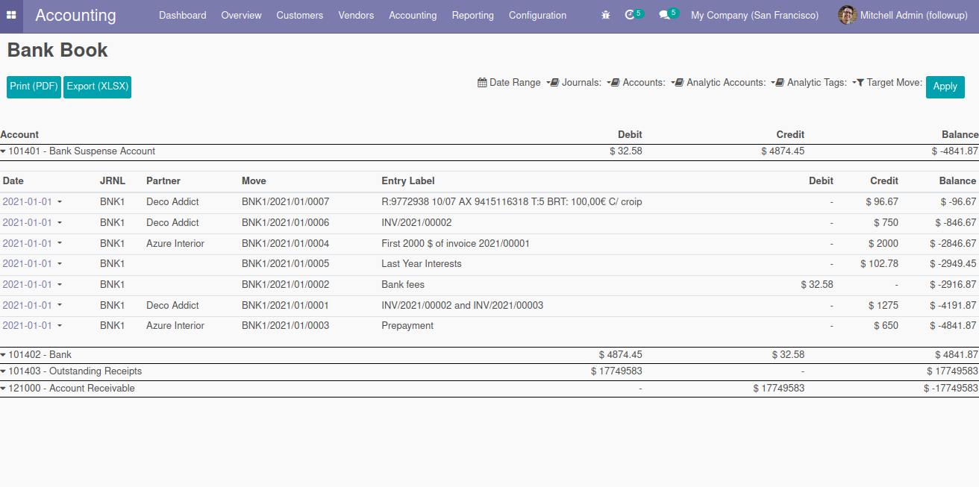Click Mitchell Admin's avatar picture
Screen dimensions: 979x487
(x=847, y=15)
